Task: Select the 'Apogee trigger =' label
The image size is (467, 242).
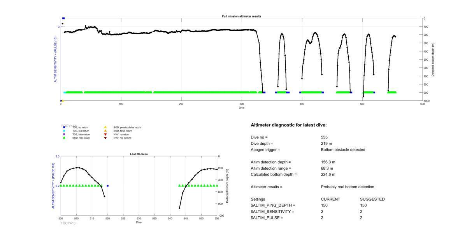Action: point(265,150)
